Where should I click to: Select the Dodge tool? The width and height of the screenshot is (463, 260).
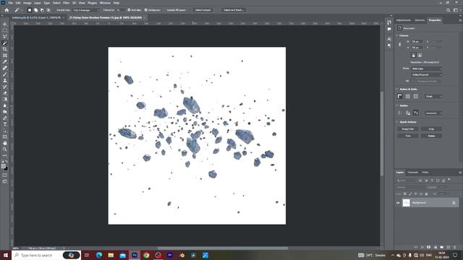[x=5, y=112]
